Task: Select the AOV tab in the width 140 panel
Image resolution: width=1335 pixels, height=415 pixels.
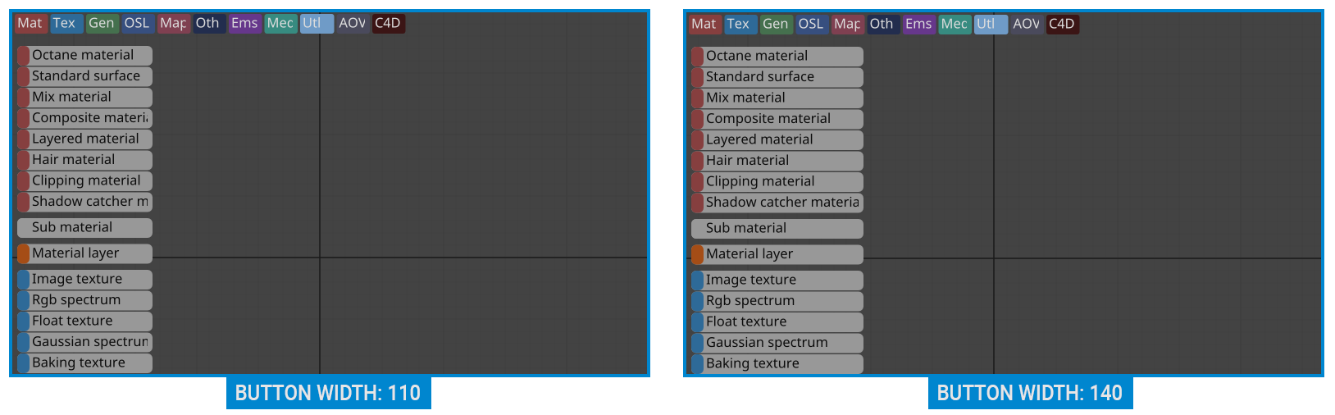Action: pos(1026,25)
